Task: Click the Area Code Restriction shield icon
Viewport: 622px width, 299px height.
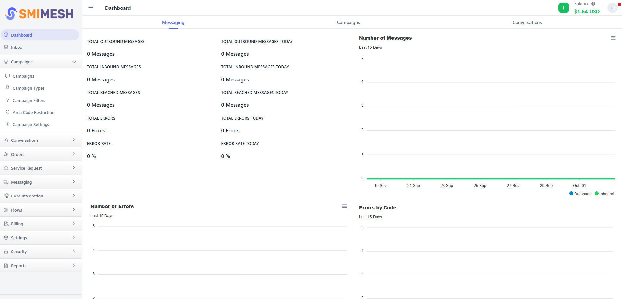Action: (8, 112)
